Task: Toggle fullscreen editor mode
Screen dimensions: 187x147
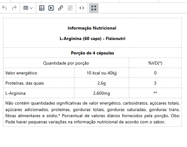Action: 94,8
